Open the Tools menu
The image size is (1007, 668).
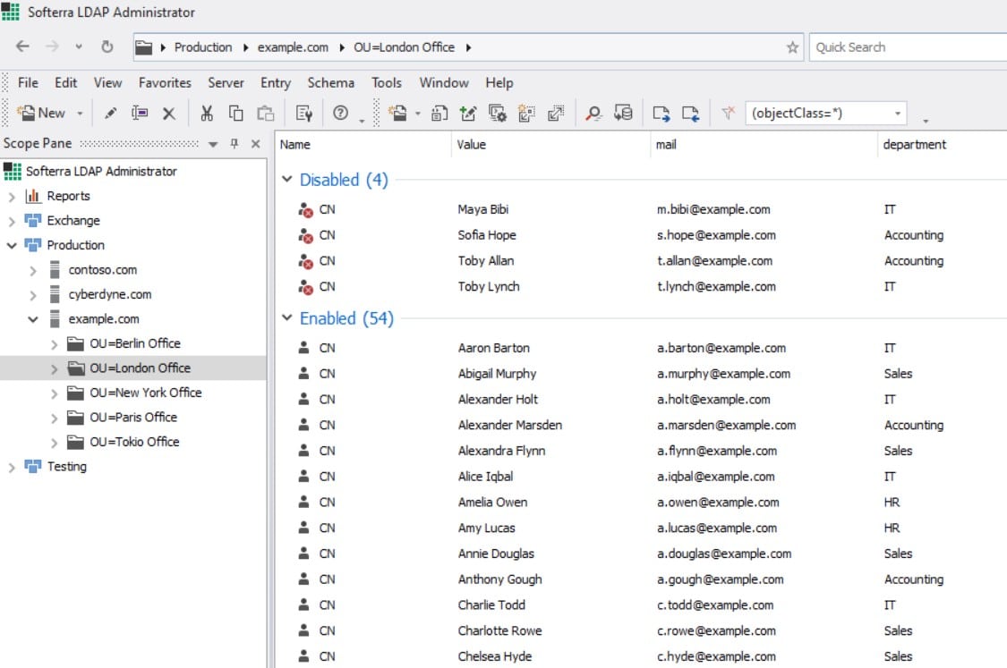[x=387, y=82]
